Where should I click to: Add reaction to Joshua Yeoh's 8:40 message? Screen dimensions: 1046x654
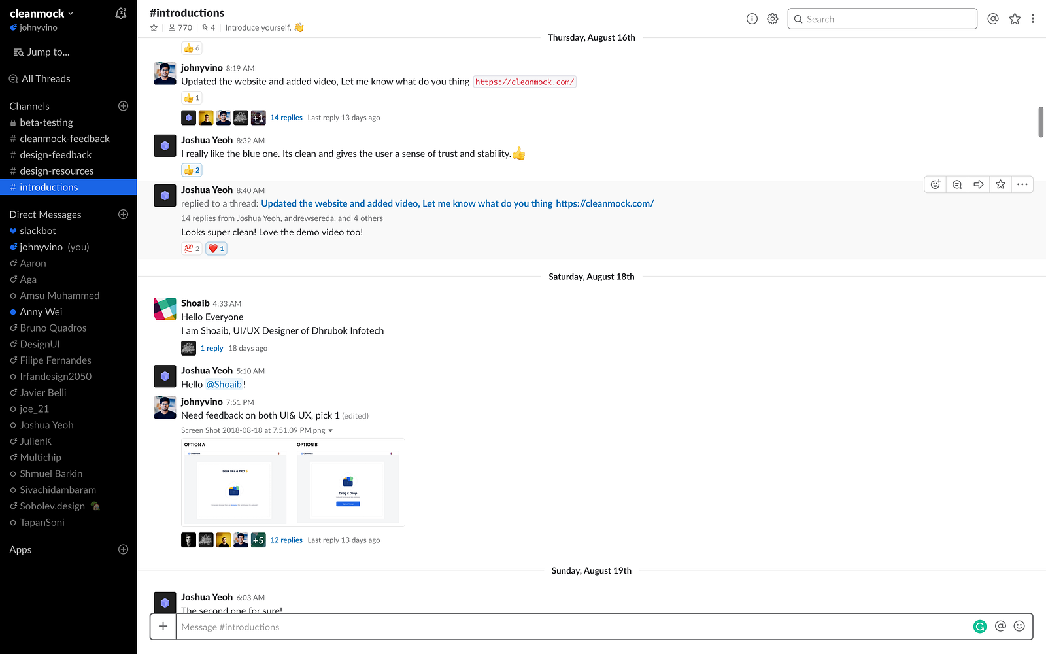pos(936,184)
